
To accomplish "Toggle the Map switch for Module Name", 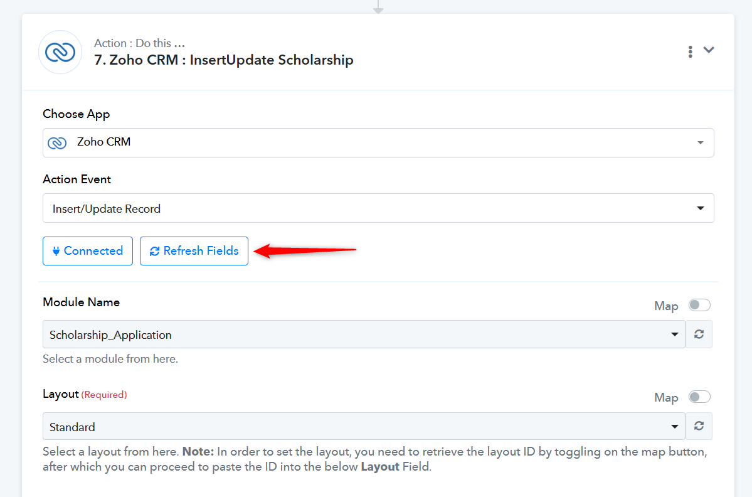I will (699, 305).
